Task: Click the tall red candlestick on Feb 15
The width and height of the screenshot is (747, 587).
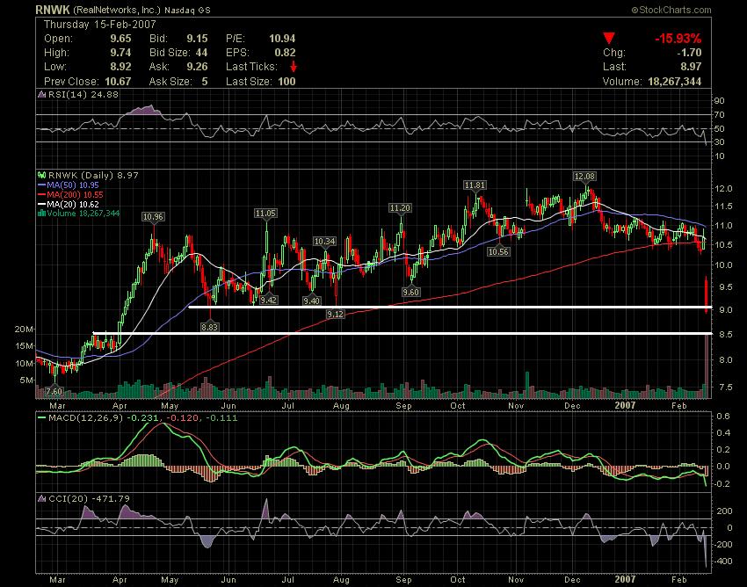Action: point(706,294)
